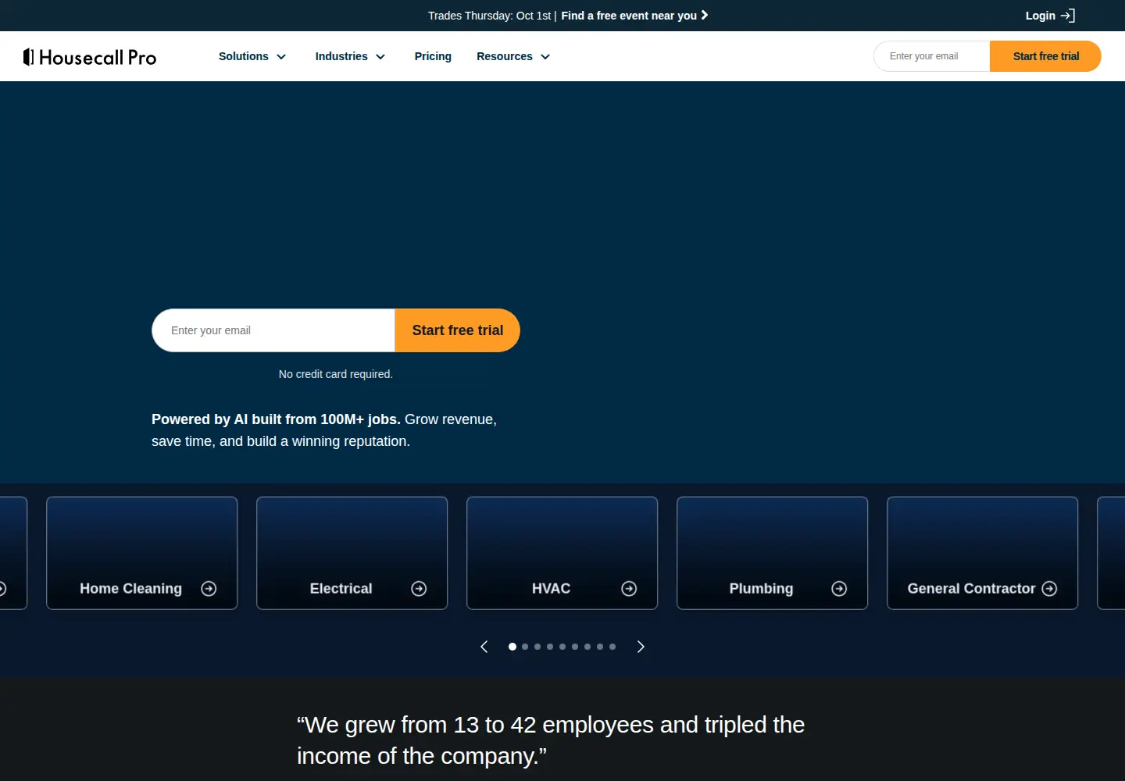1125x781 pixels.
Task: Open 'Find a free event near you' link
Action: [629, 16]
